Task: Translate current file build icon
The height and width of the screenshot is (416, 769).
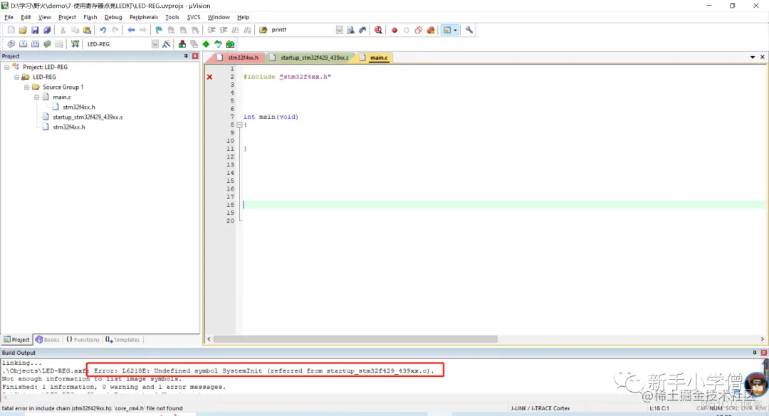Action: (x=11, y=44)
